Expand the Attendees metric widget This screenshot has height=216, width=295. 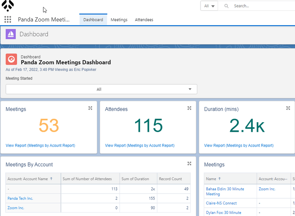189,108
